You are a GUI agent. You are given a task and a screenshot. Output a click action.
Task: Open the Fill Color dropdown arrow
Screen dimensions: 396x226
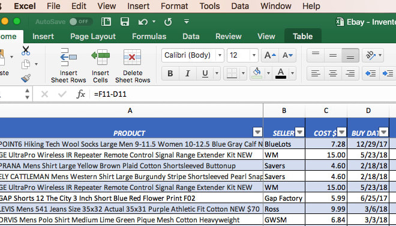(268, 73)
